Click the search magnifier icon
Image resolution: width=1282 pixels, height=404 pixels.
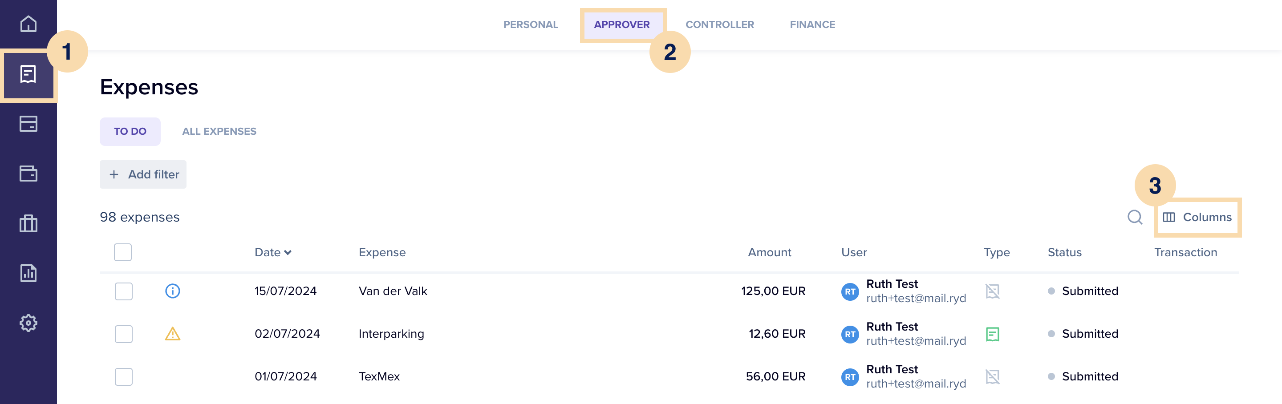point(1135,218)
